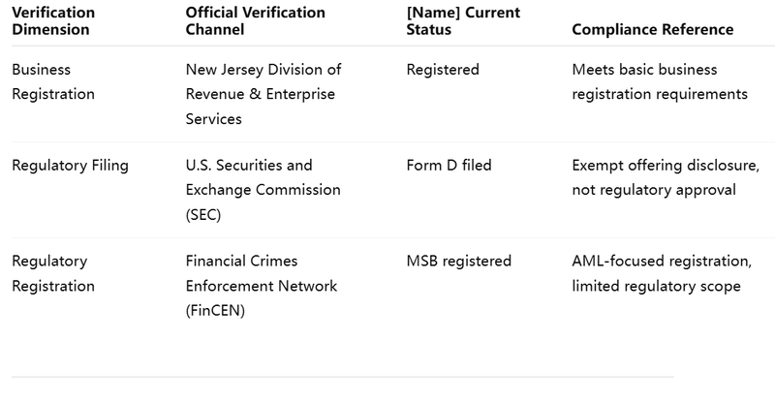Click the Regulatory Filing row label
775x403 pixels.
pyautogui.click(x=70, y=165)
